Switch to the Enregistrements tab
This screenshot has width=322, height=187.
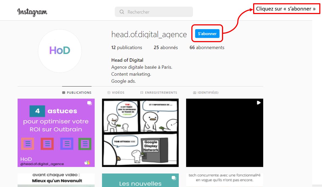coord(159,93)
